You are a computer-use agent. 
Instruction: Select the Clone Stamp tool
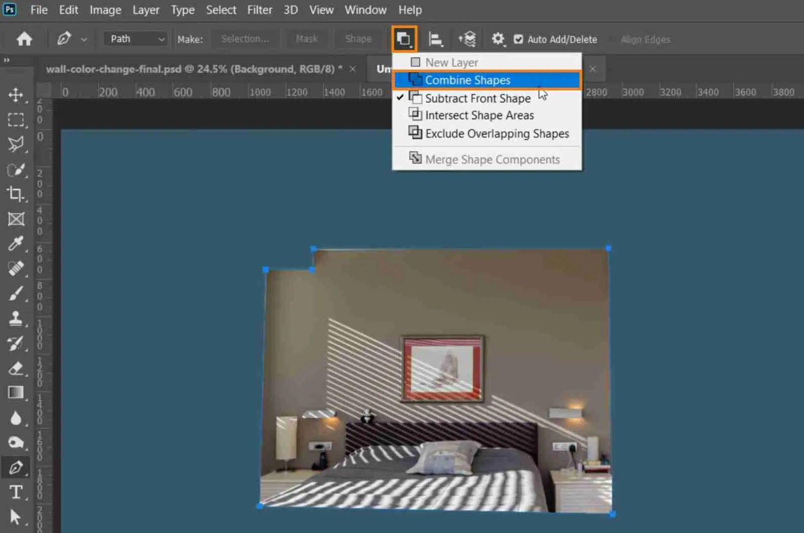pyautogui.click(x=17, y=318)
